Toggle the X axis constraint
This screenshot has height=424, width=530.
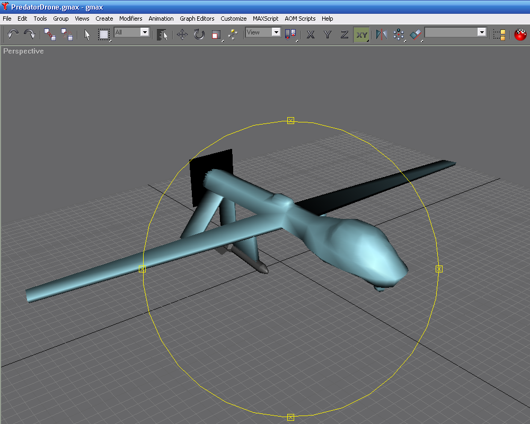pos(310,34)
